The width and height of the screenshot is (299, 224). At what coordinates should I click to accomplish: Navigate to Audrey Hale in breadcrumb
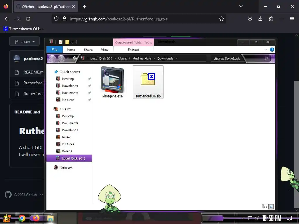tap(142, 58)
